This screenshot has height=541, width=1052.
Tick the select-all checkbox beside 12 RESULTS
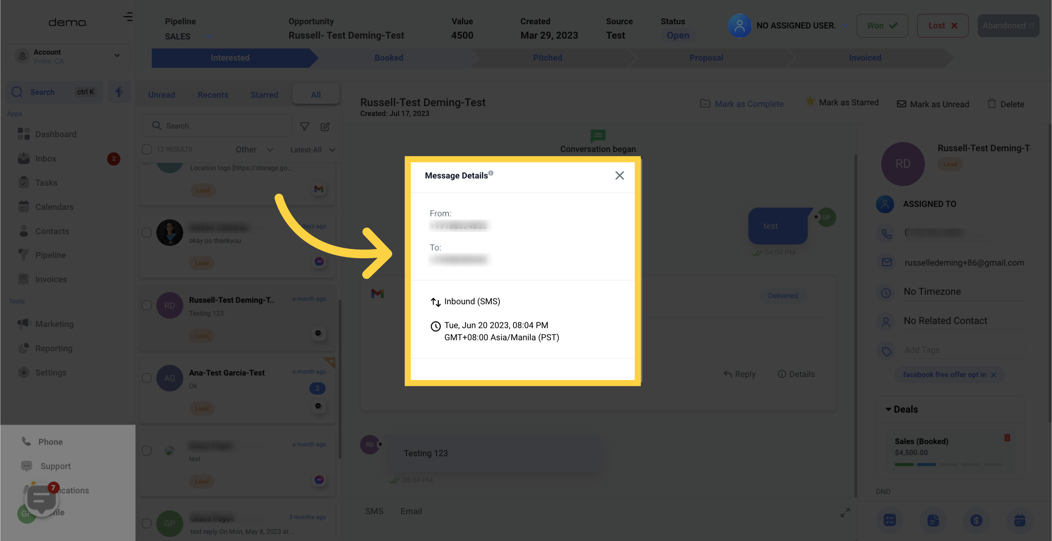[147, 149]
